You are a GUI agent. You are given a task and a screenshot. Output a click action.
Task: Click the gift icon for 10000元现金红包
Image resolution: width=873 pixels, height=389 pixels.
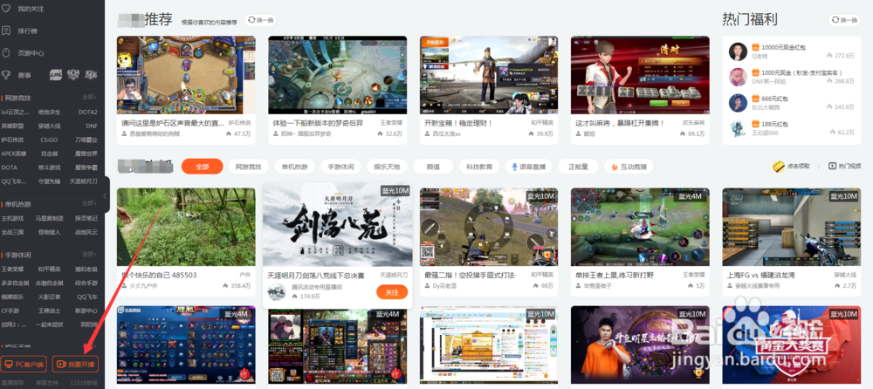pos(755,47)
